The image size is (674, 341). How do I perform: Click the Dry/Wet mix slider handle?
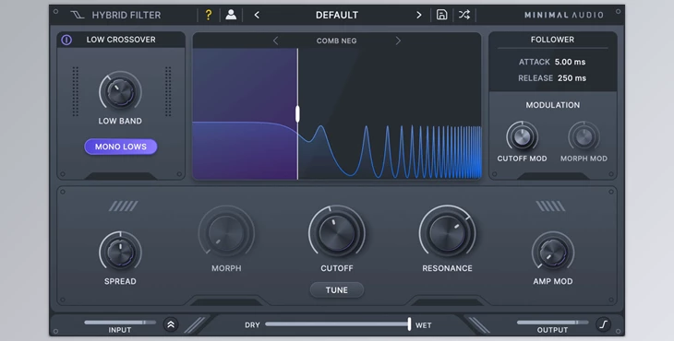click(409, 323)
